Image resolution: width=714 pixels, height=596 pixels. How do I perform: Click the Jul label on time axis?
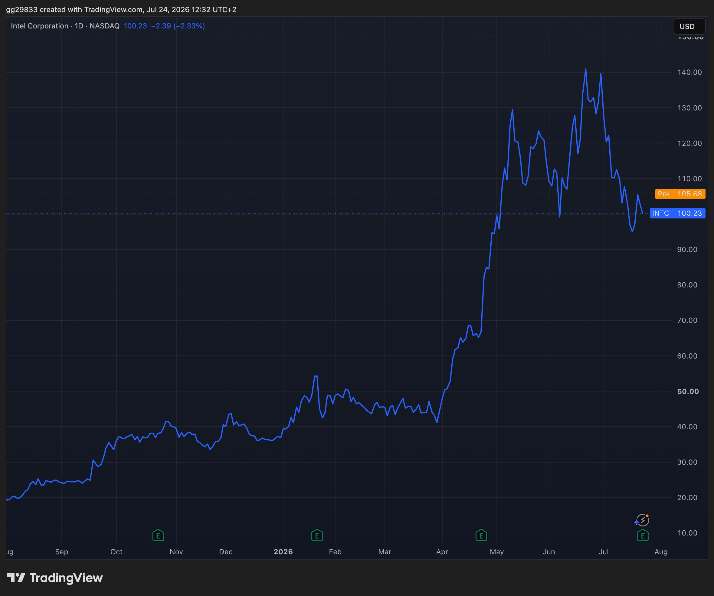tap(604, 552)
